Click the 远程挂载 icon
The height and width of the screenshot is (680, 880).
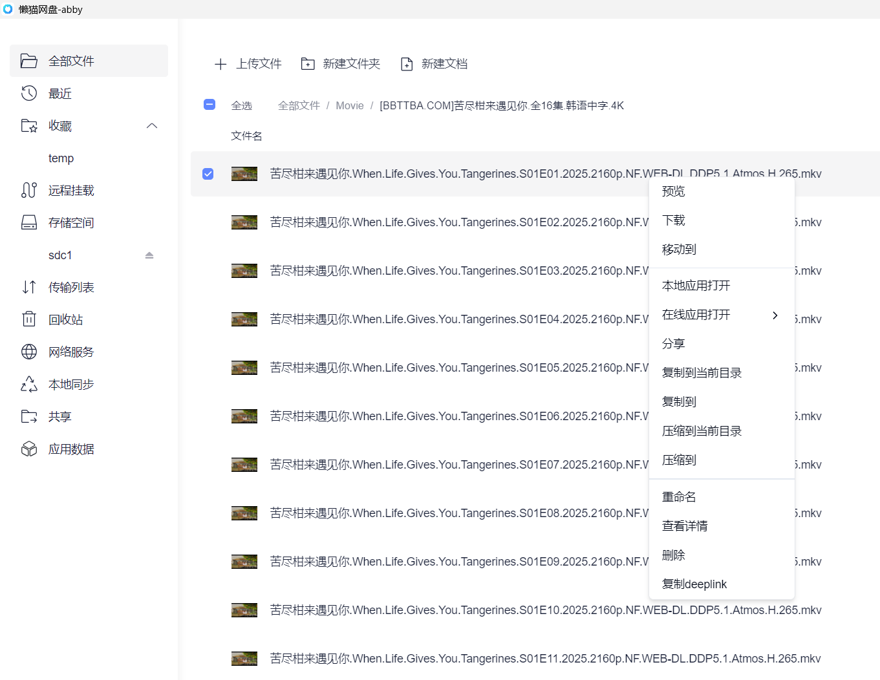point(29,190)
